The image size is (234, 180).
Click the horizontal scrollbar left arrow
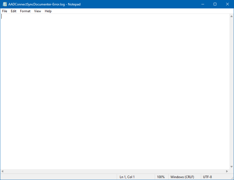[x=2, y=171]
